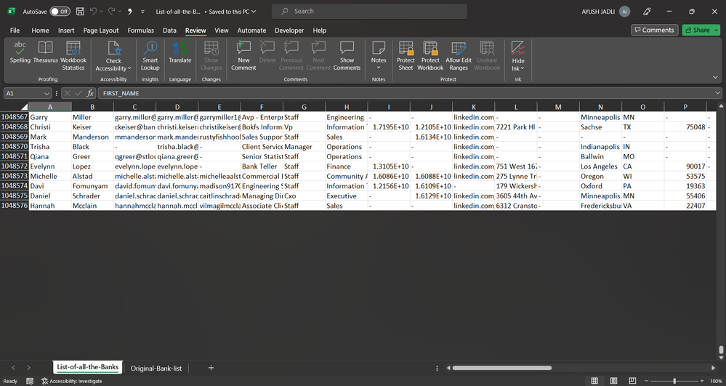Open Smart Lookup
This screenshot has height=386, width=726.
(x=150, y=55)
